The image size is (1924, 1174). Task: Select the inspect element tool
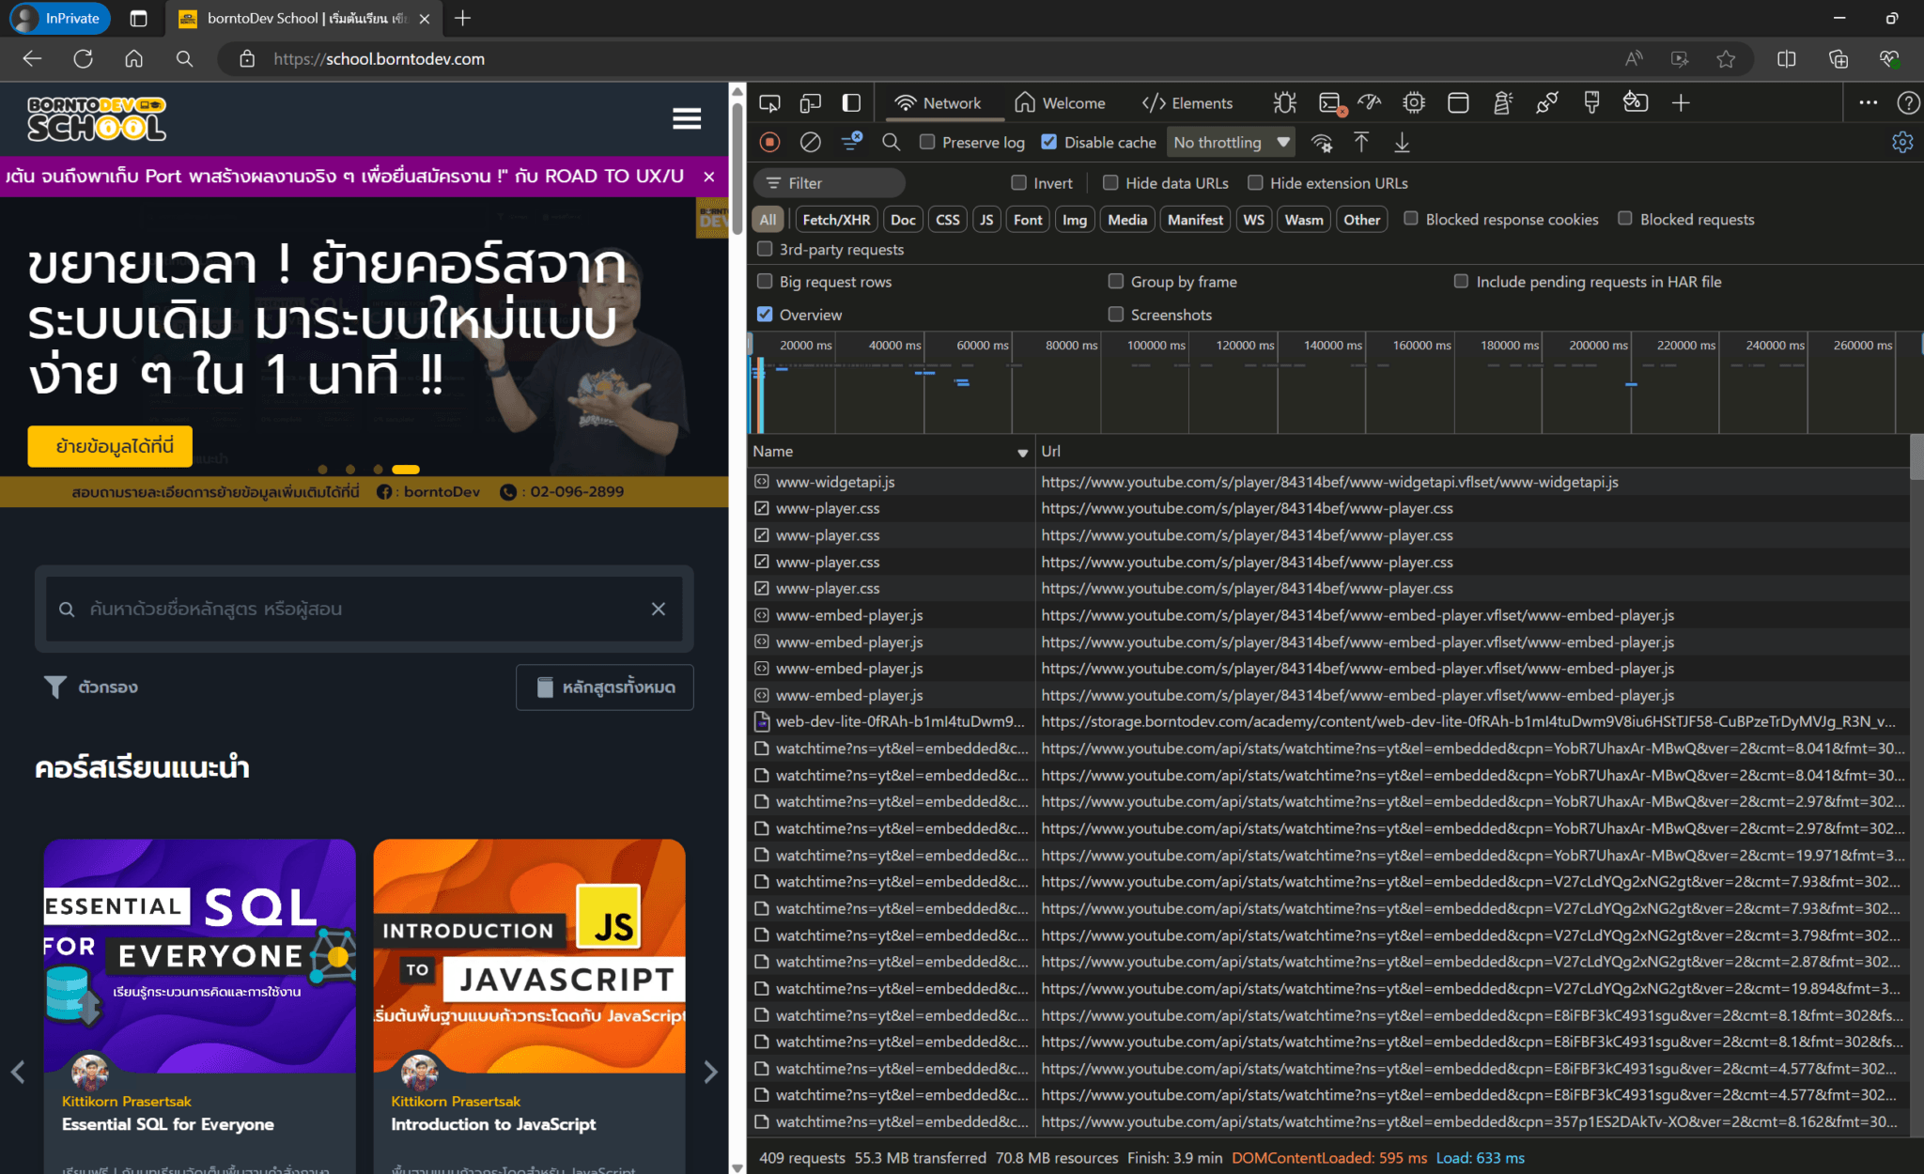(x=769, y=102)
